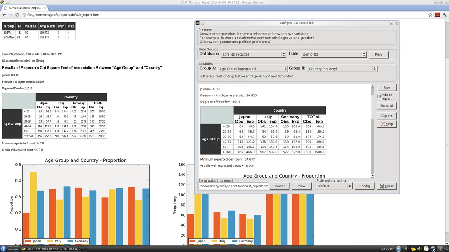Expand the Group B Country dropdown
The image size is (449, 252).
click(342, 69)
